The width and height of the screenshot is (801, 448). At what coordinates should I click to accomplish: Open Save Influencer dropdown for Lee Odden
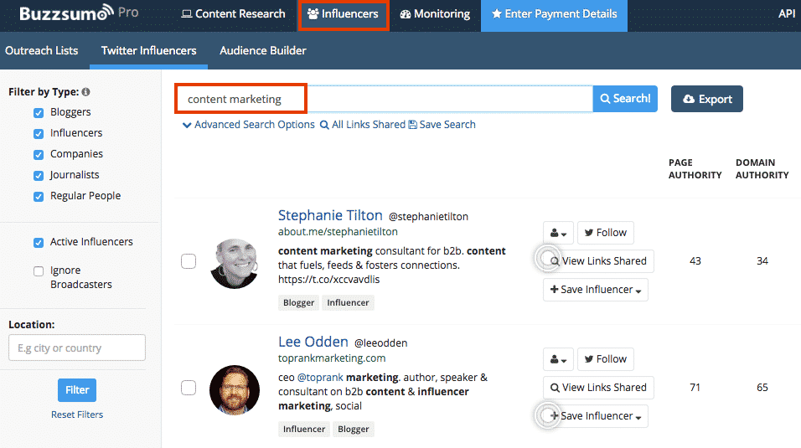(596, 416)
